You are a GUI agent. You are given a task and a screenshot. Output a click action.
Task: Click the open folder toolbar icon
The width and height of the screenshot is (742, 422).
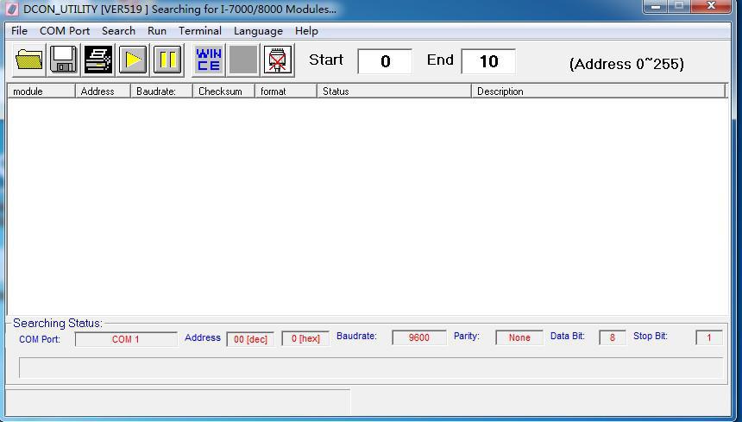point(28,60)
